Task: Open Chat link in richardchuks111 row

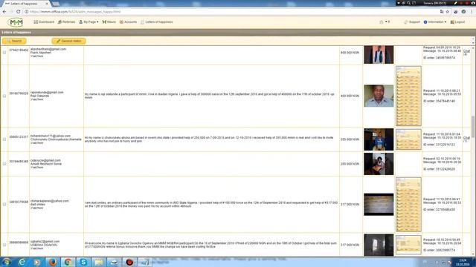Action: pyautogui.click(x=466, y=138)
